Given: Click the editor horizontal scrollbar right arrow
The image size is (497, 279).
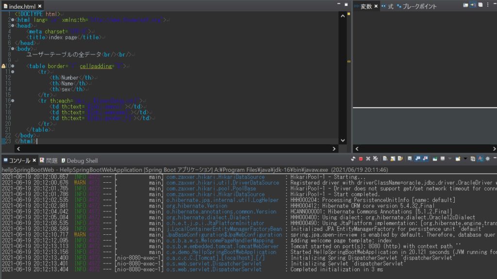Looking at the screenshot, I should pyautogui.click(x=334, y=149).
